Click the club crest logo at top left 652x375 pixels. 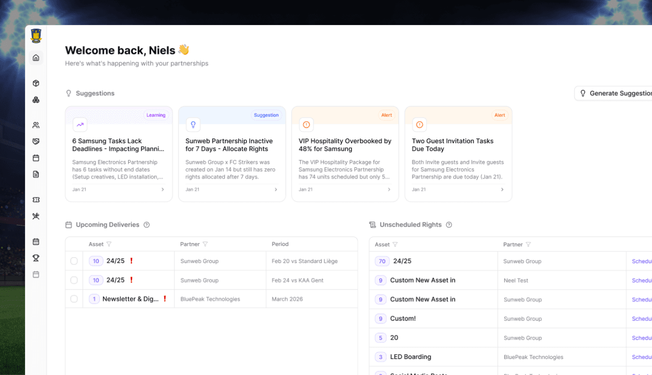pos(35,35)
